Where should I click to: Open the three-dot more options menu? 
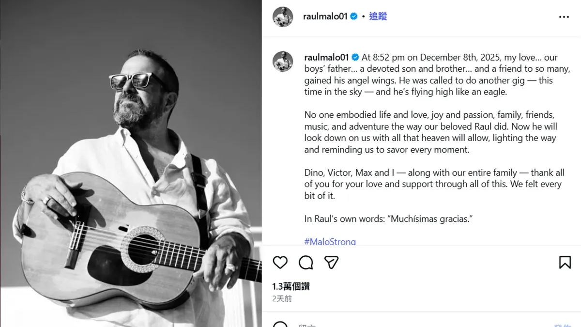point(564,17)
